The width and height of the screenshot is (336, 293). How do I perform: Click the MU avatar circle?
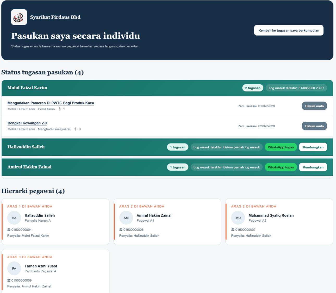click(x=238, y=218)
